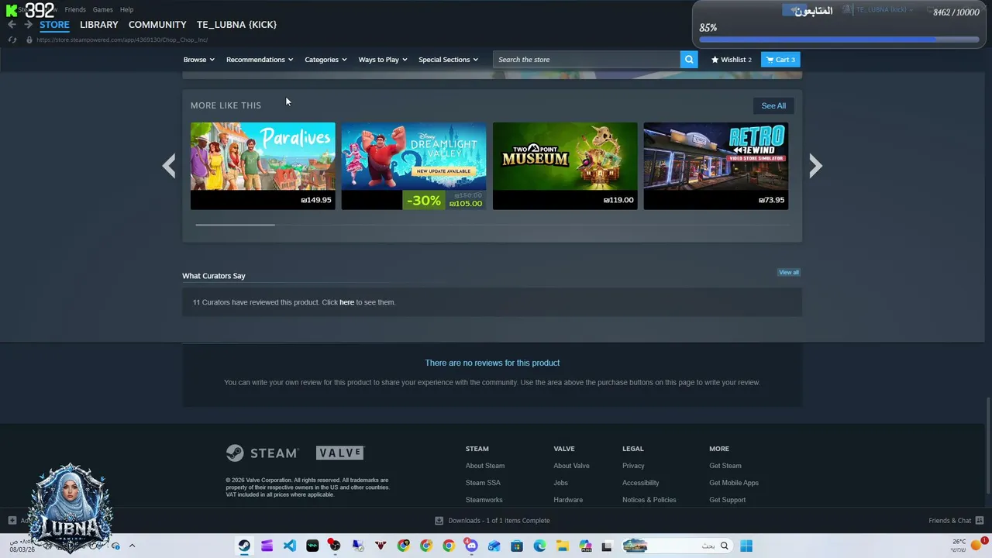The width and height of the screenshot is (992, 558).
Task: Expand the Special Sections dropdown
Action: pos(448,60)
